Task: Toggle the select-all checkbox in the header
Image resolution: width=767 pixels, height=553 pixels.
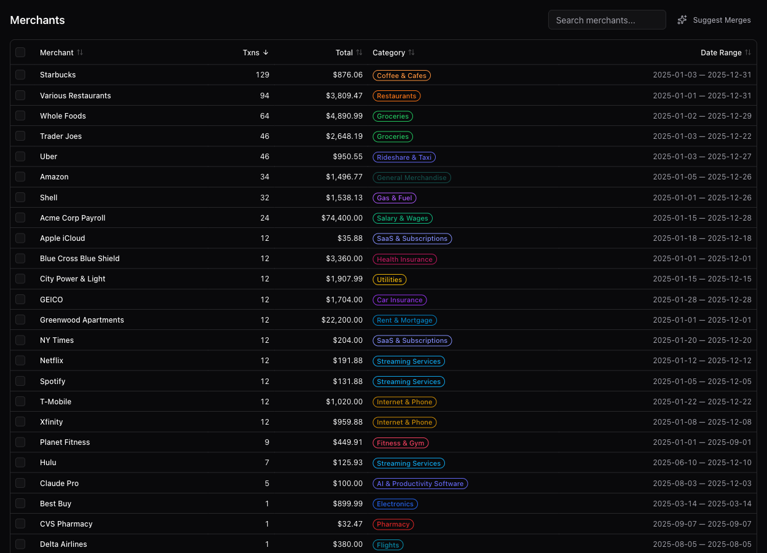Action: point(20,52)
